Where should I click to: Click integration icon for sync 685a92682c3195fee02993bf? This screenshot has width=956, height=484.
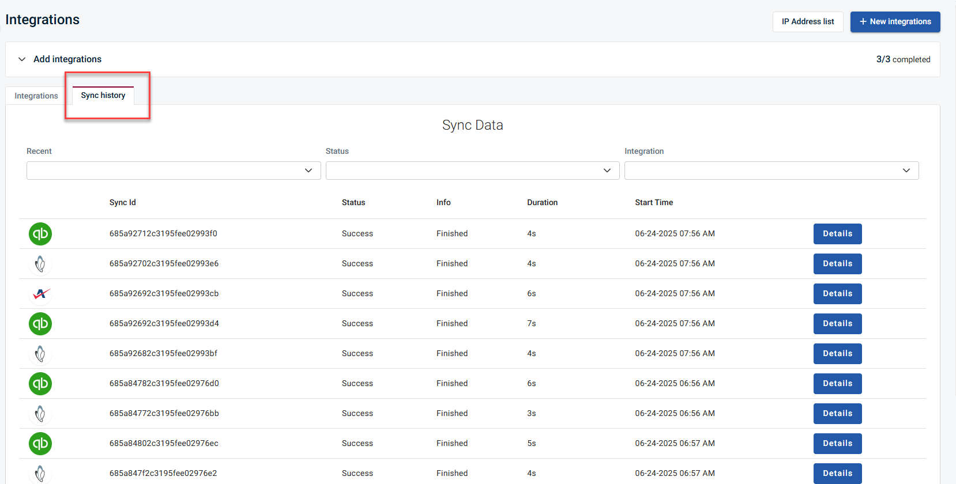40,354
